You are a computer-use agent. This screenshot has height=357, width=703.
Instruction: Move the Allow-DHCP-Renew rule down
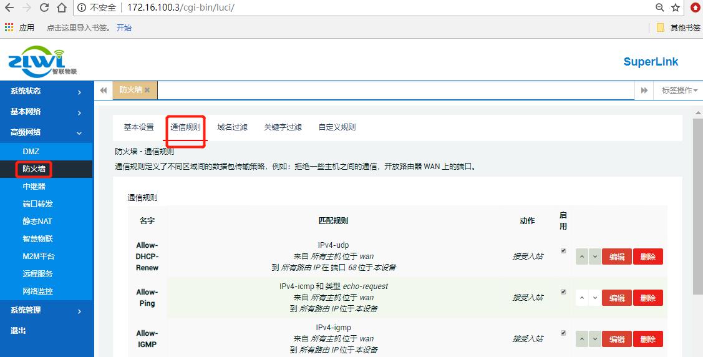pyautogui.click(x=595, y=257)
